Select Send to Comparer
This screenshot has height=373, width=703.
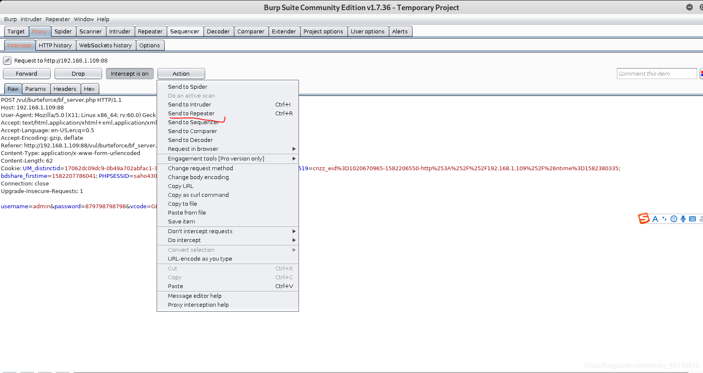[228, 131]
